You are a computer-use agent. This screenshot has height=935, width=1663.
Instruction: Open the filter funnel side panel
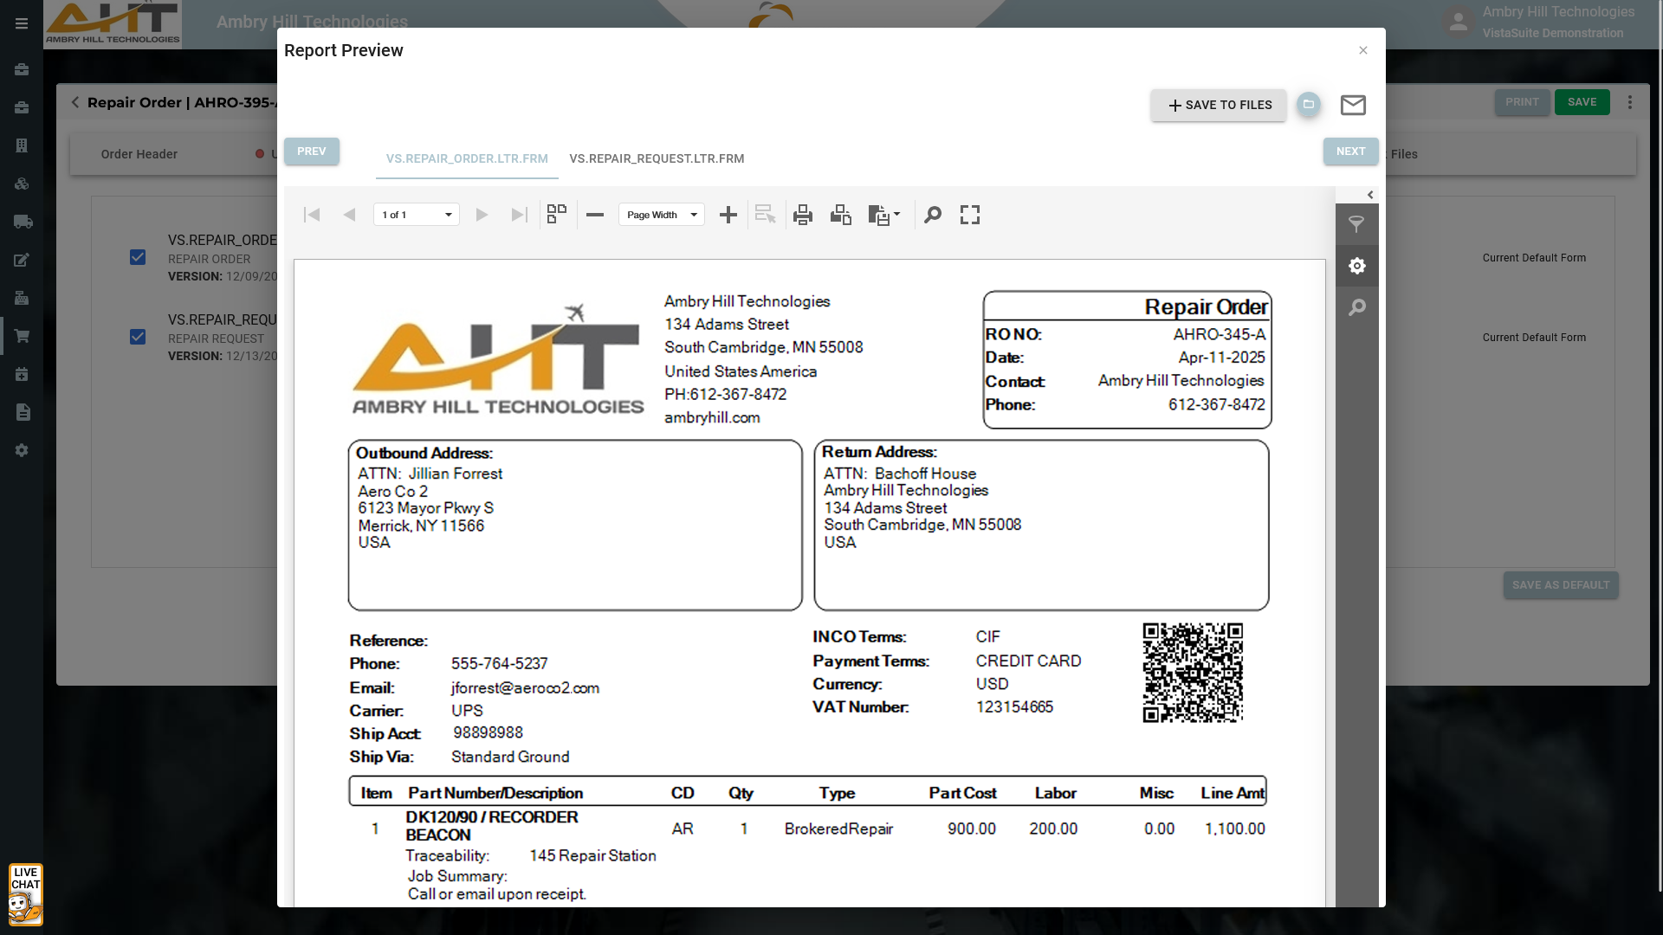pos(1356,224)
